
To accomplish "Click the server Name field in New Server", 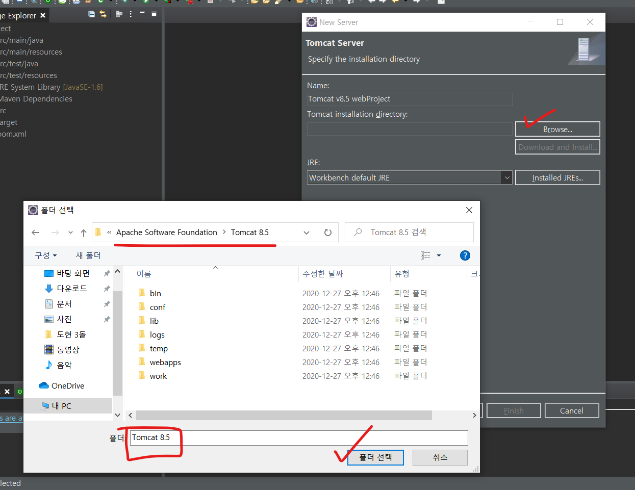I will click(x=410, y=99).
